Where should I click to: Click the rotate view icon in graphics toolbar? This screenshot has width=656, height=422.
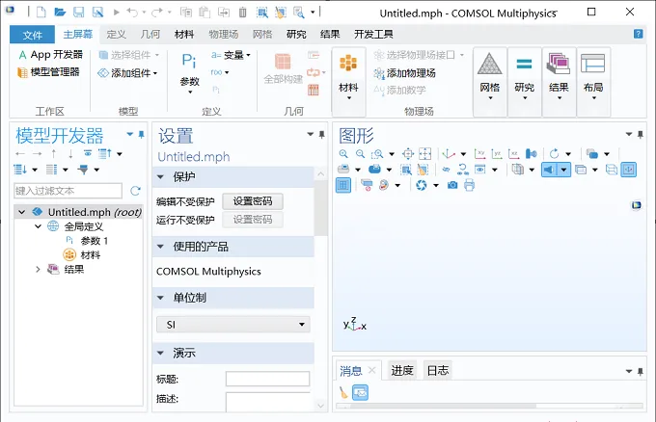coord(555,154)
